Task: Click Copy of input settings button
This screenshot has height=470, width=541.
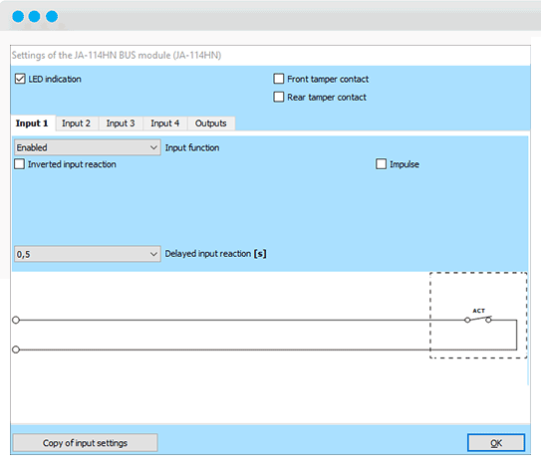Action: [86, 443]
